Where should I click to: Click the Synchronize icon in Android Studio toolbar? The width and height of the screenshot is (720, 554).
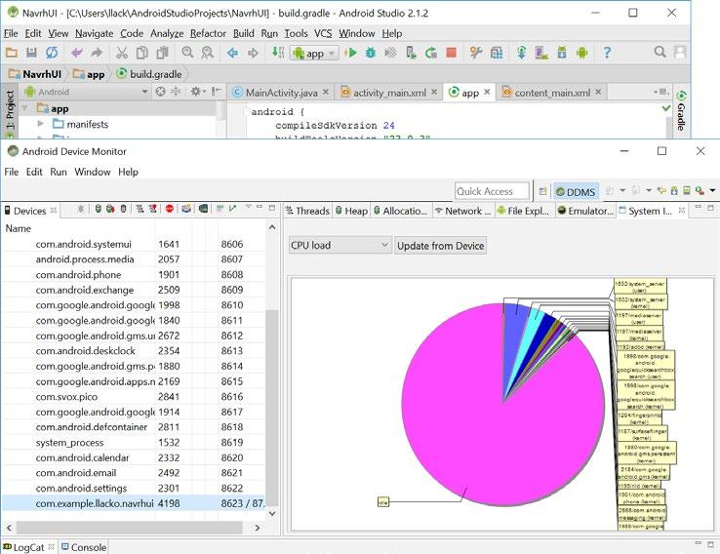(52, 53)
